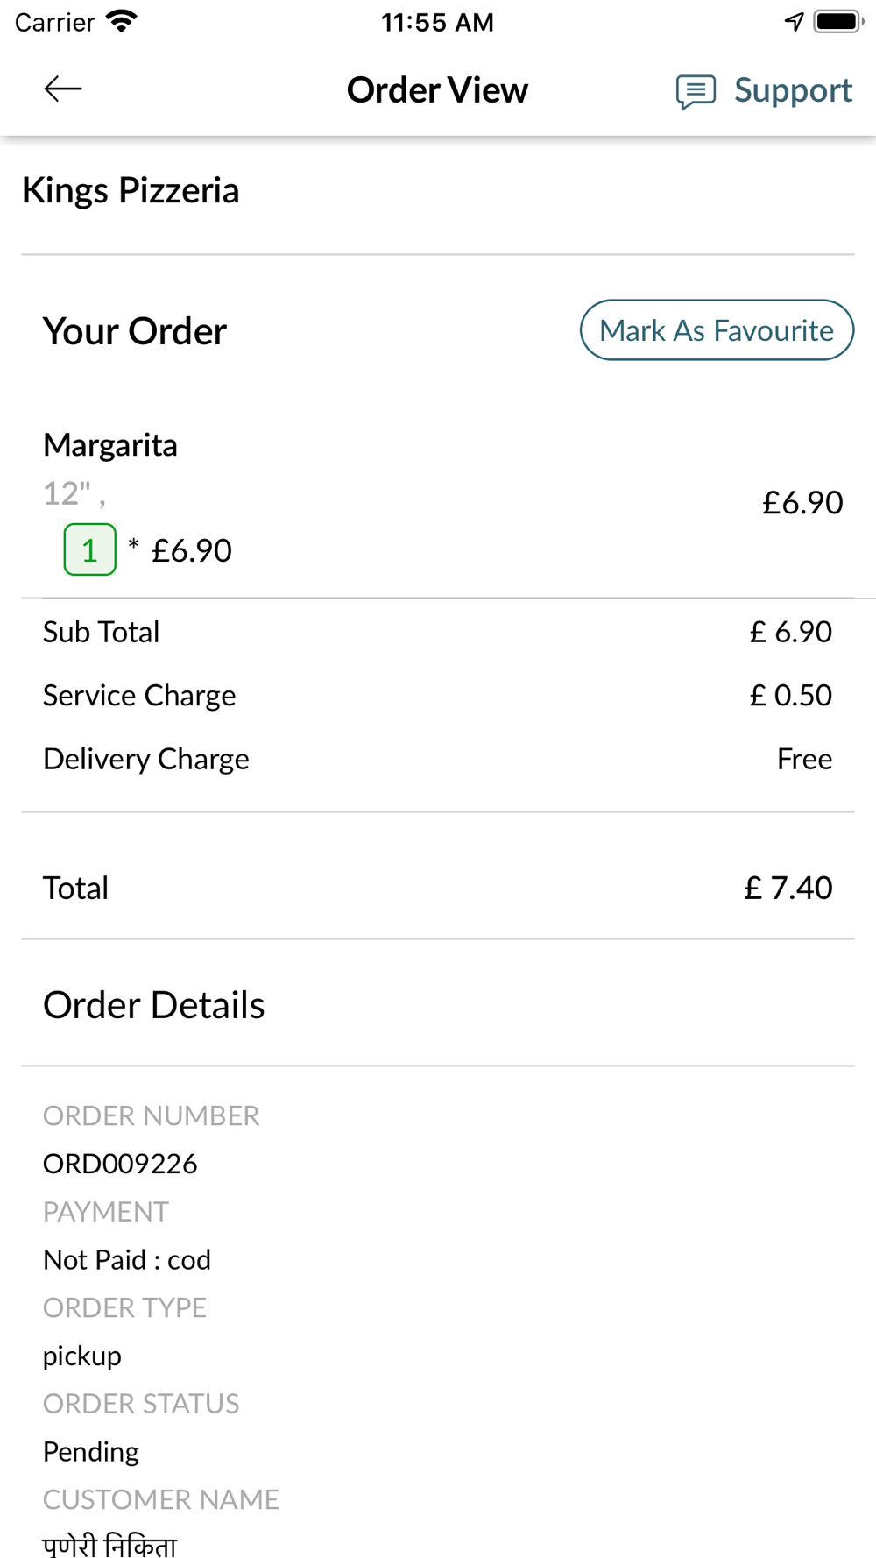Click the Wi-Fi status icon

coord(121,21)
